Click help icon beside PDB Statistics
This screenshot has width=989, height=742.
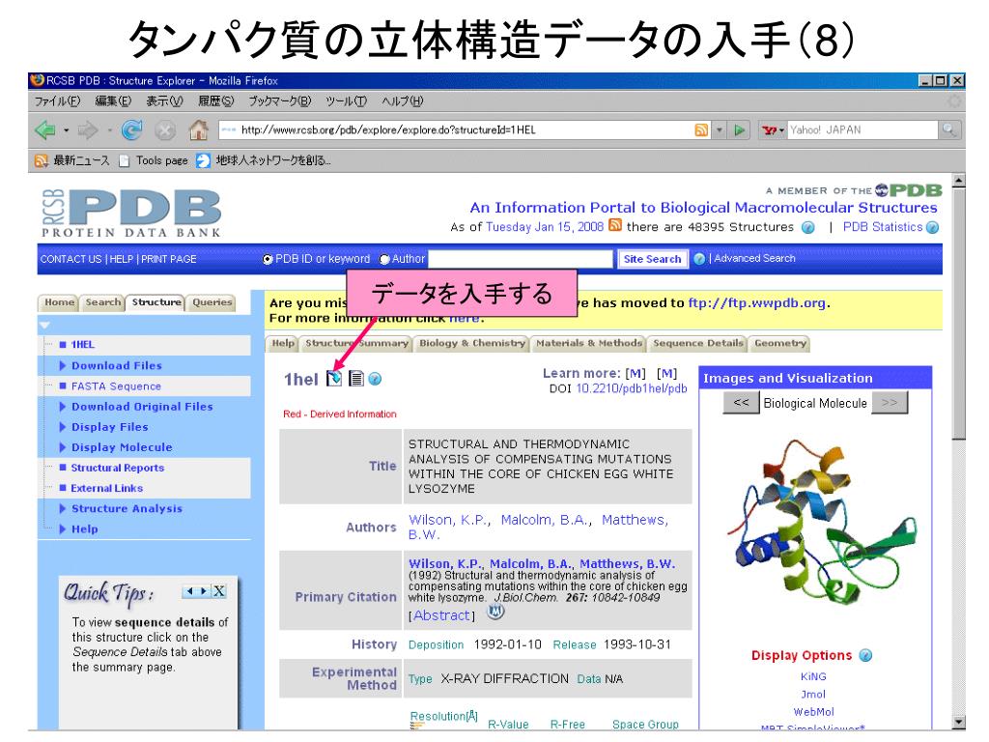click(x=932, y=228)
